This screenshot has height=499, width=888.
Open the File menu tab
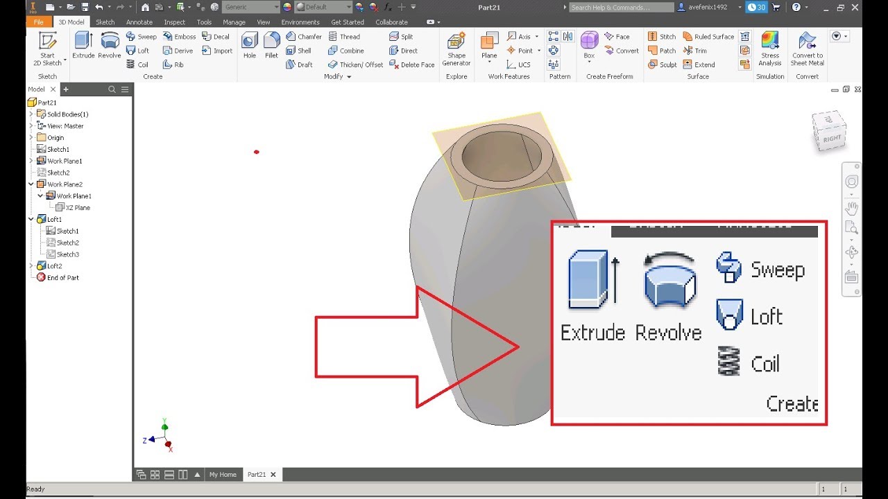point(39,22)
